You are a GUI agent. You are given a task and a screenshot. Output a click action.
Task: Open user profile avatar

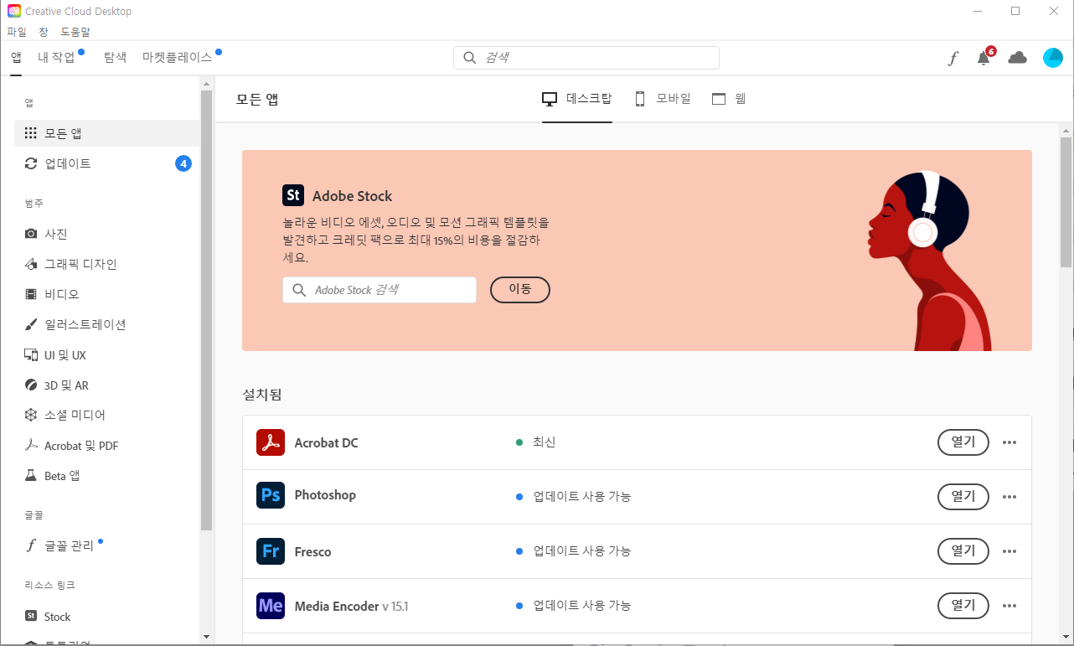1052,58
